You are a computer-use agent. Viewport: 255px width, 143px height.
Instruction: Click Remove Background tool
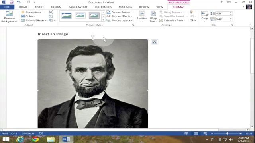9,17
